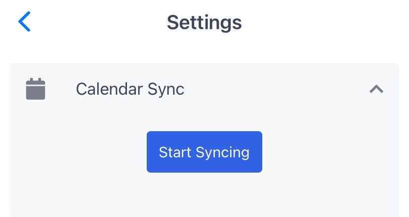This screenshot has width=409, height=217.
Task: Toggle the Calendar Sync section closed
Action: (376, 89)
